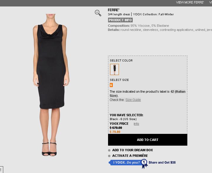Click the gray bullet beside Add to Your Dream Box
This screenshot has height=173, width=212.
click(109, 150)
